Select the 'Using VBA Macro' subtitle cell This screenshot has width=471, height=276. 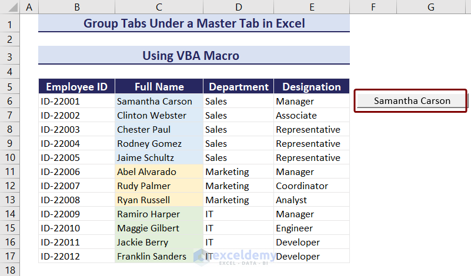194,56
